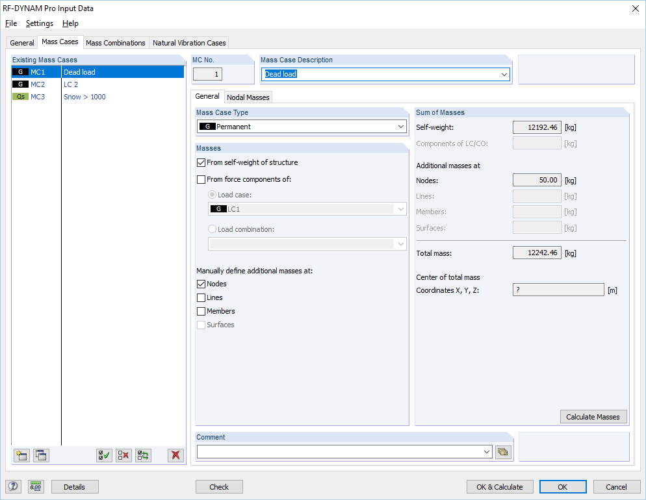Click the Calculate Masses button
This screenshot has width=646, height=500.
(x=593, y=417)
